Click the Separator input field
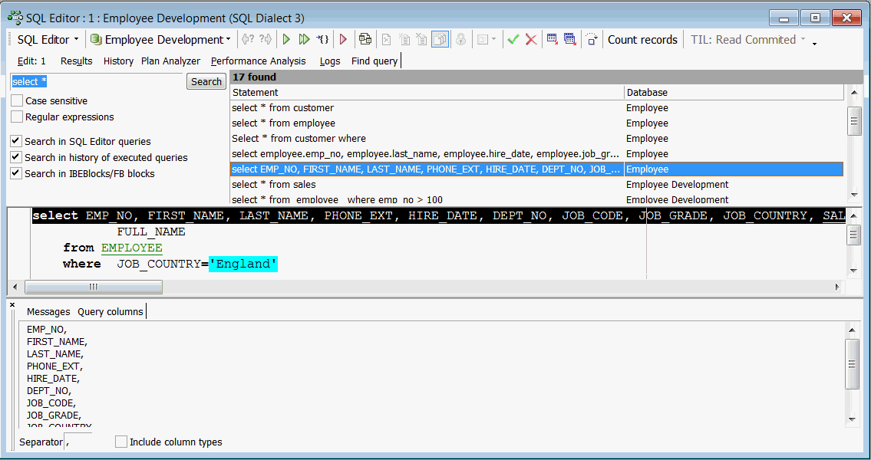 click(80, 442)
